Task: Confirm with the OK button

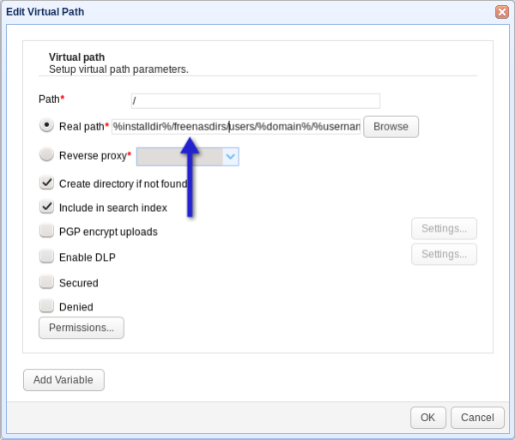Action: [427, 418]
